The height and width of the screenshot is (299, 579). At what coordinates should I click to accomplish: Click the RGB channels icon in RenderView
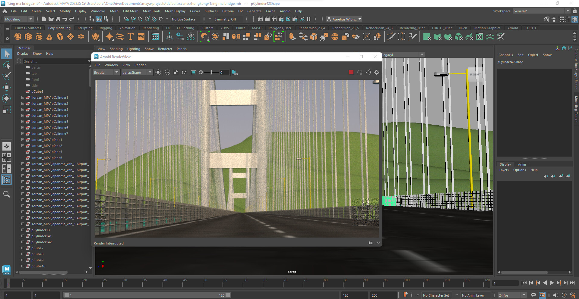167,72
